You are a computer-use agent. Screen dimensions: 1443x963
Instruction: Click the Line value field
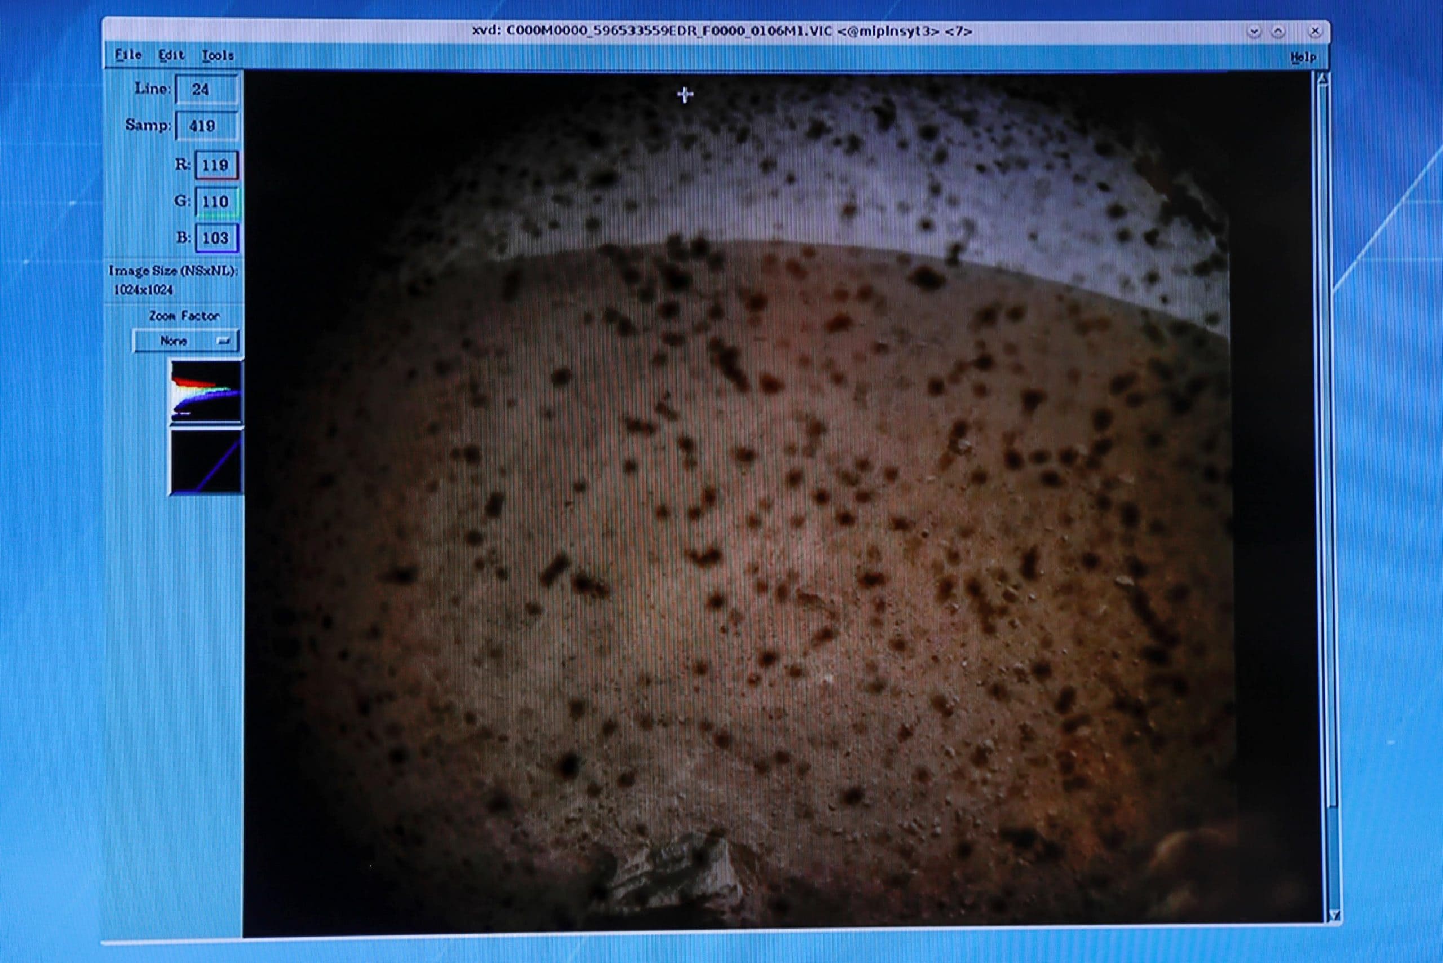206,90
